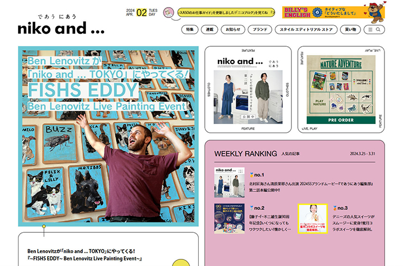403x266 pixels.
Task: Open the niko and ... feature card
Action: point(248,90)
